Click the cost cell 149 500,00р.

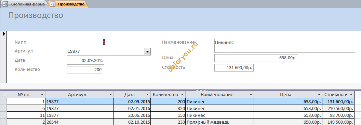click(338, 122)
